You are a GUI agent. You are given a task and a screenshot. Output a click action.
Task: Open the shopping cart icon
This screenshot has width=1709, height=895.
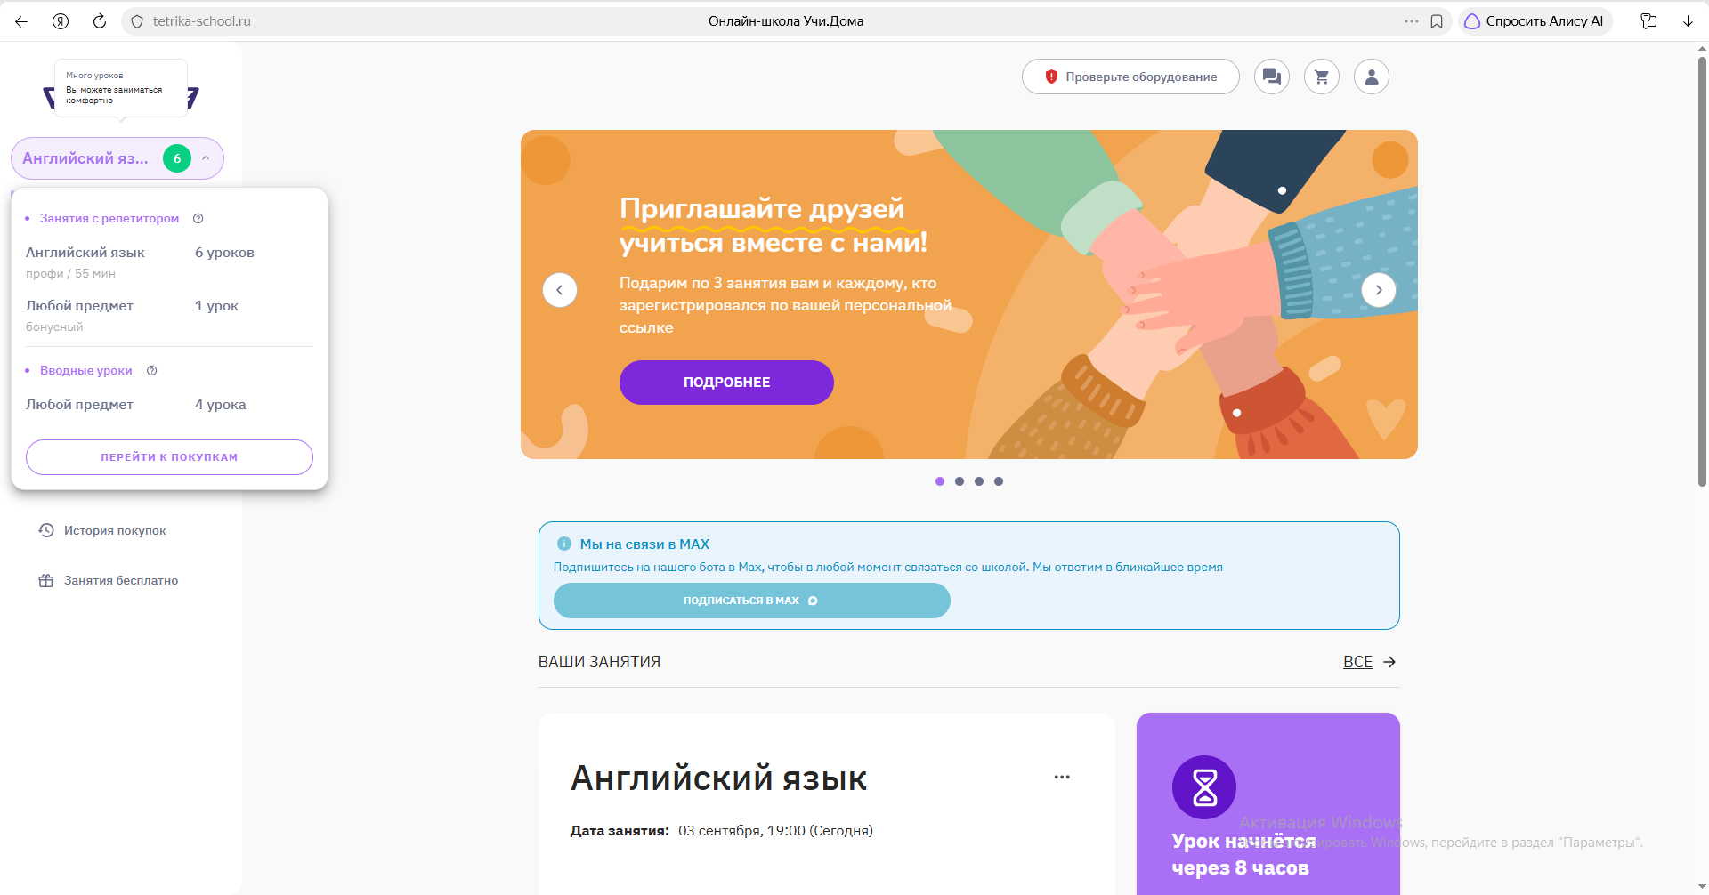pos(1321,77)
